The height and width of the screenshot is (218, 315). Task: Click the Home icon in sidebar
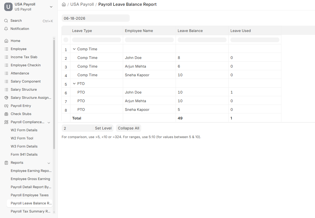tap(6, 41)
